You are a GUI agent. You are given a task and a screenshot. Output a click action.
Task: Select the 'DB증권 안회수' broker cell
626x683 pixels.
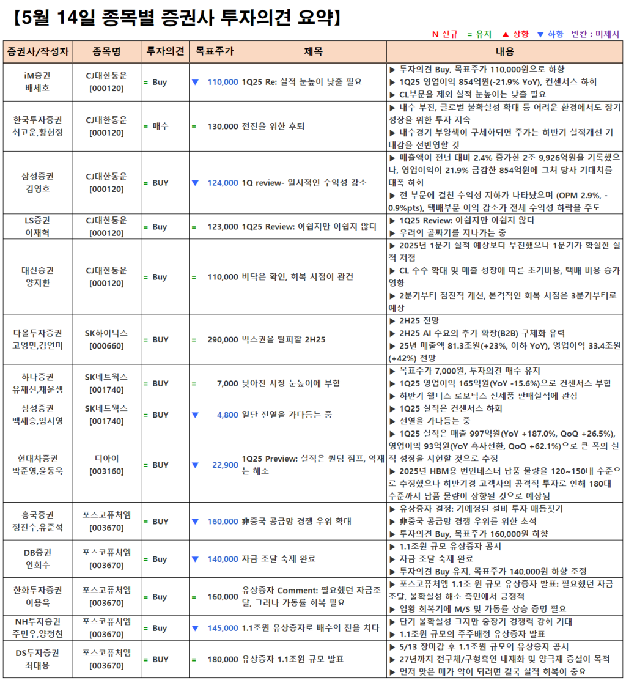coord(38,559)
